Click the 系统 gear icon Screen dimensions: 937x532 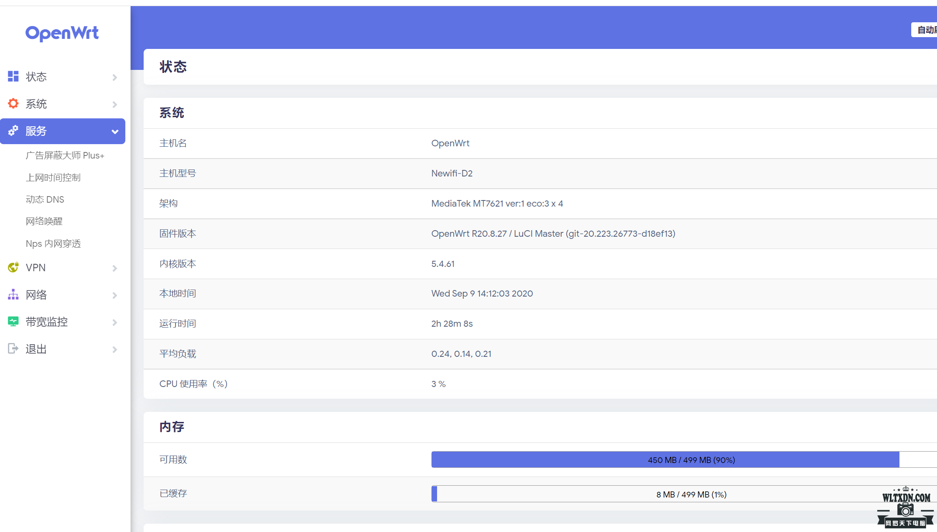(x=13, y=104)
